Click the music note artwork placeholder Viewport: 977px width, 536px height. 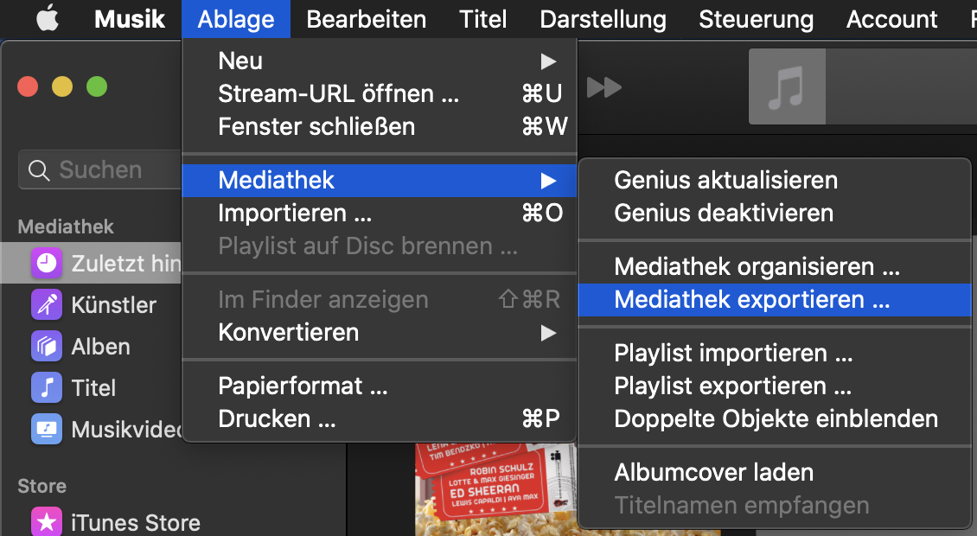787,86
